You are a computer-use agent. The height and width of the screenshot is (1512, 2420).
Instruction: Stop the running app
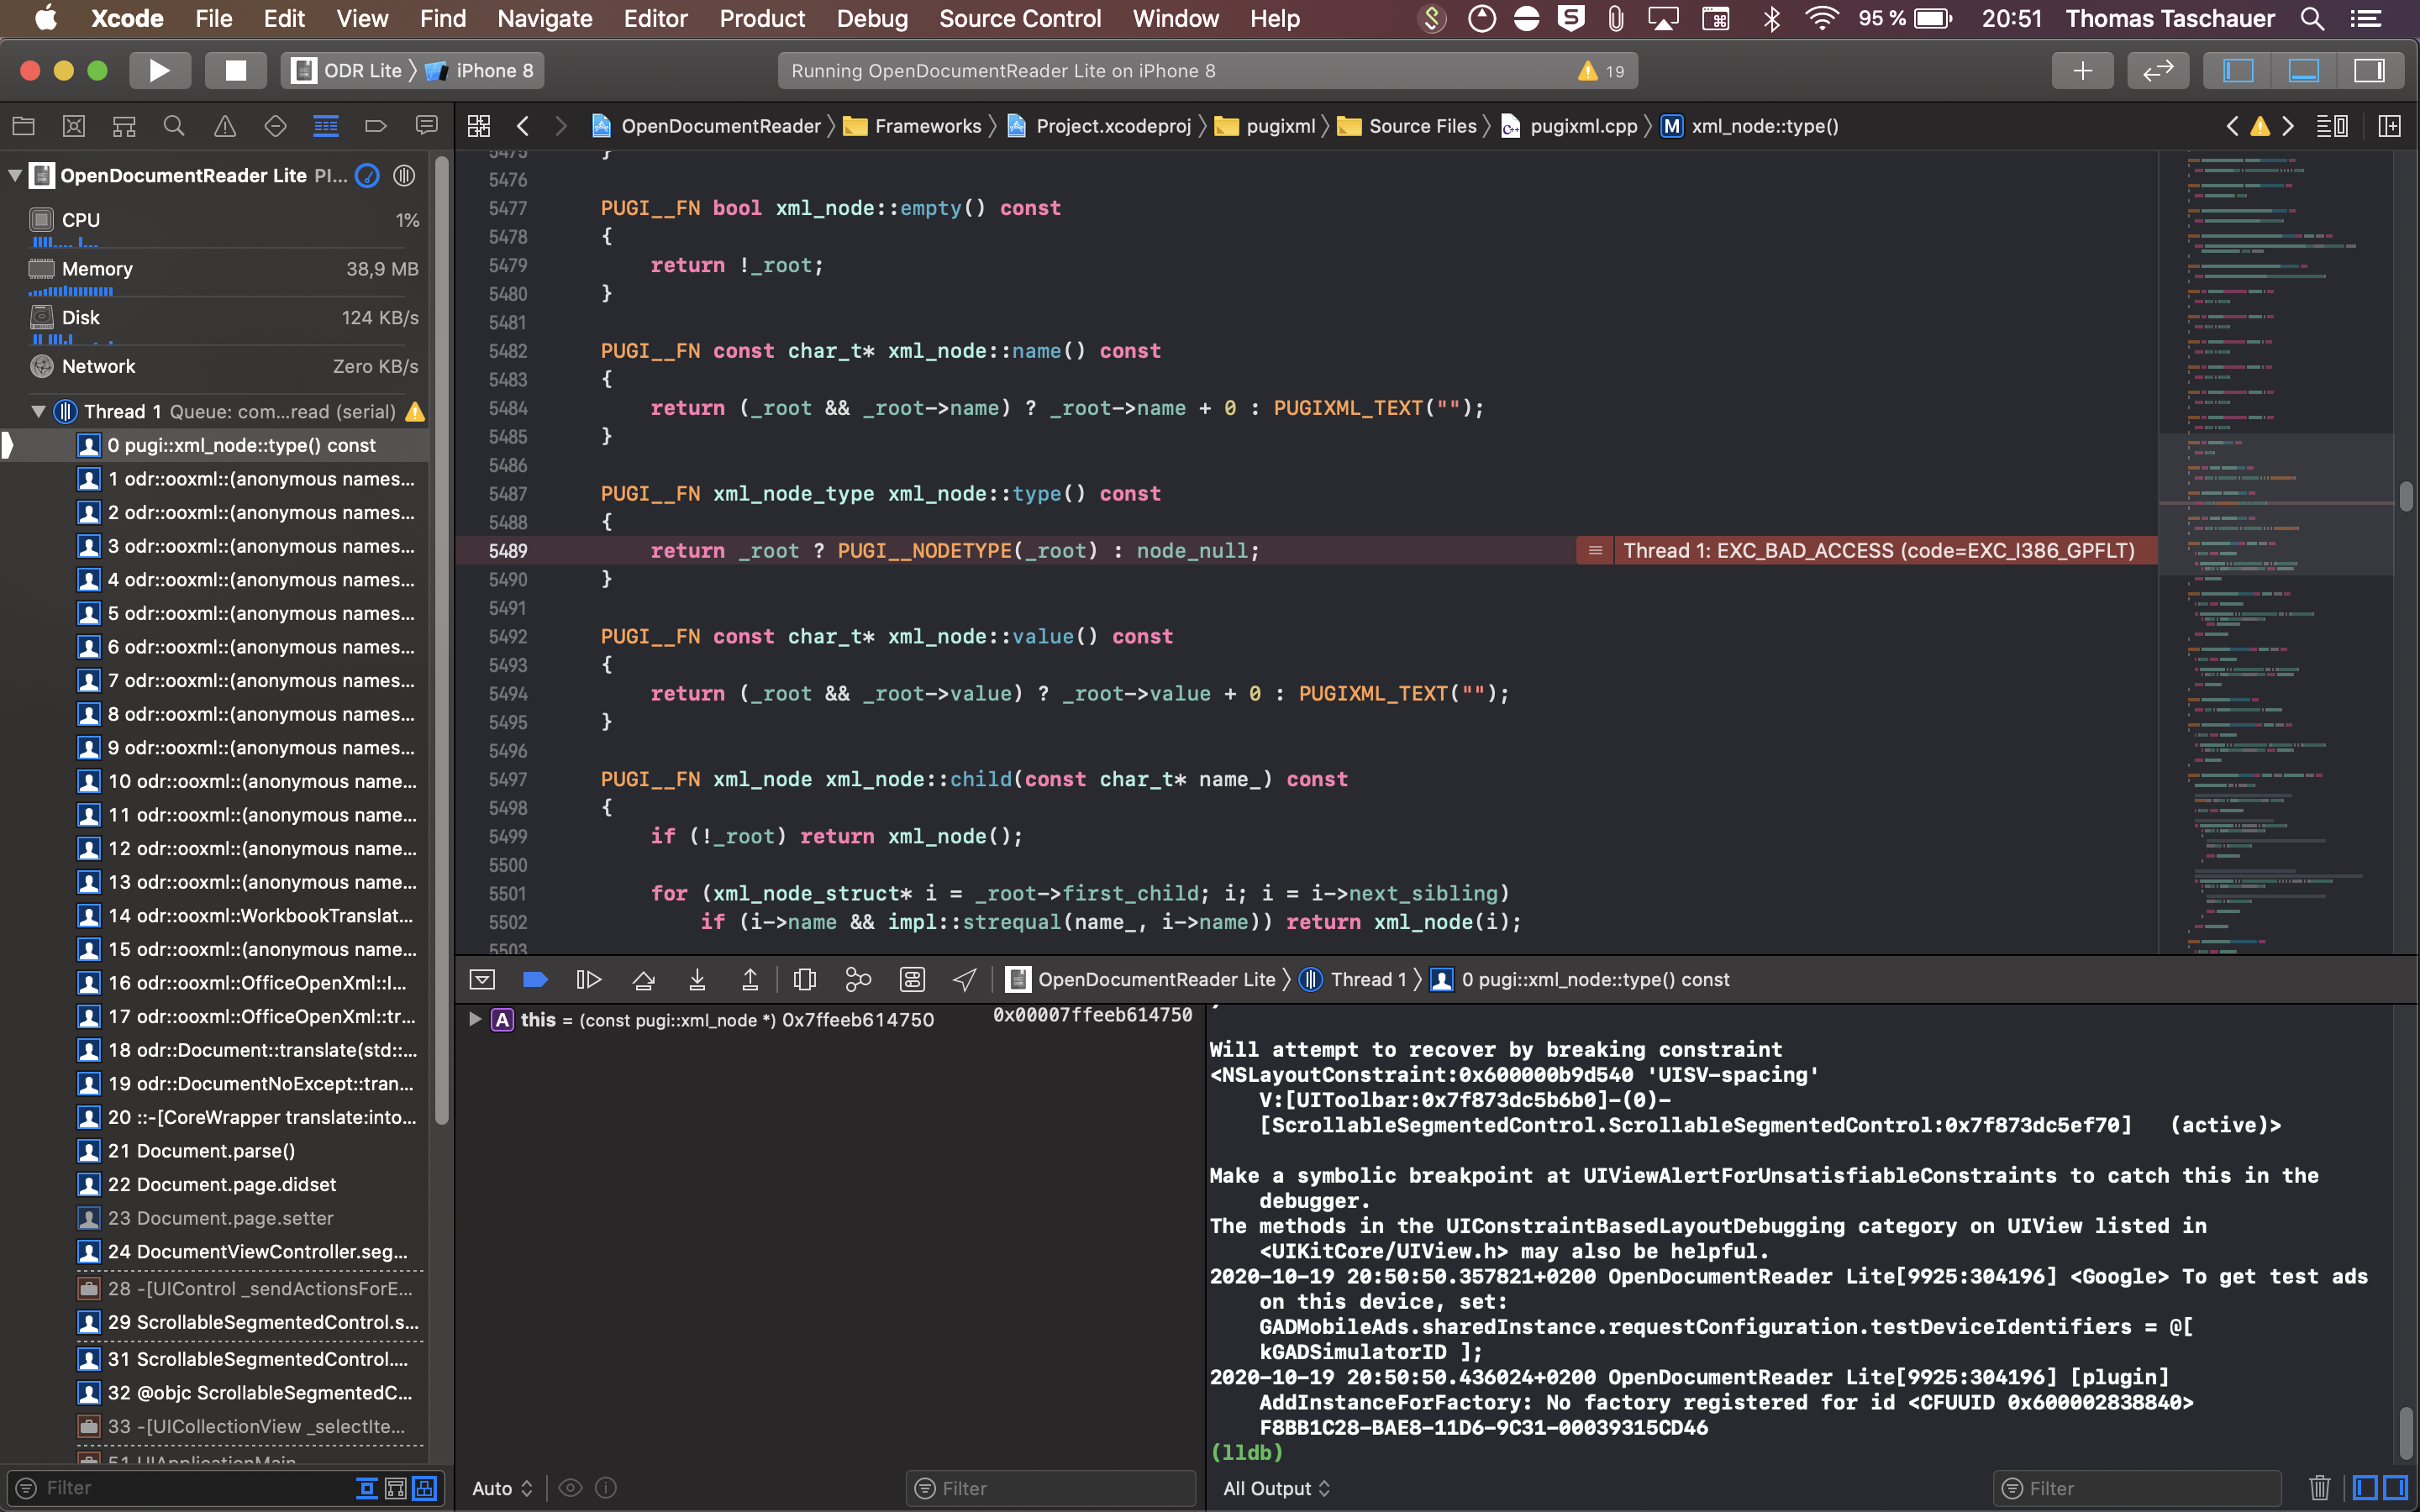(236, 70)
